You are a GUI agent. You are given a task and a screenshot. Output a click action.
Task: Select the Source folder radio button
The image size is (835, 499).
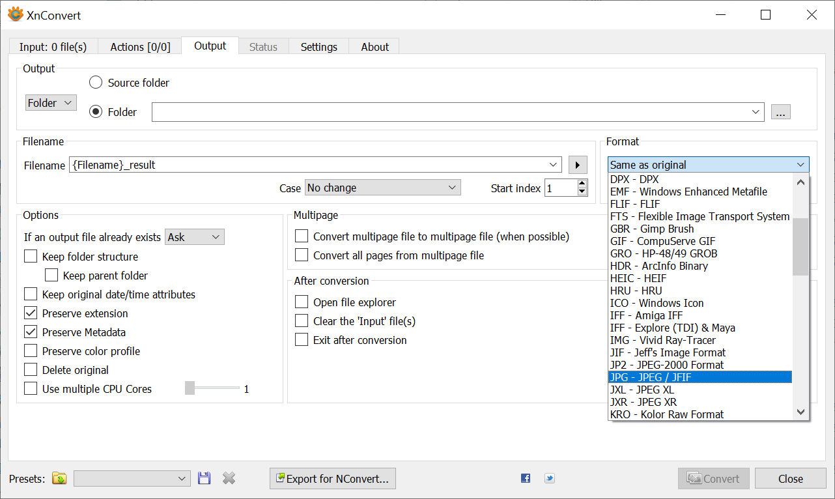(96, 83)
